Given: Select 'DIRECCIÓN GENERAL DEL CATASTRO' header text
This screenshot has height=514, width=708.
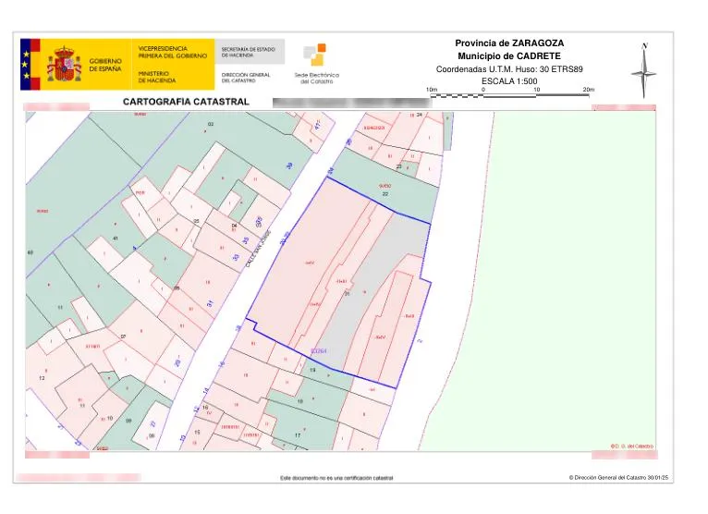Looking at the screenshot, I should (x=246, y=78).
